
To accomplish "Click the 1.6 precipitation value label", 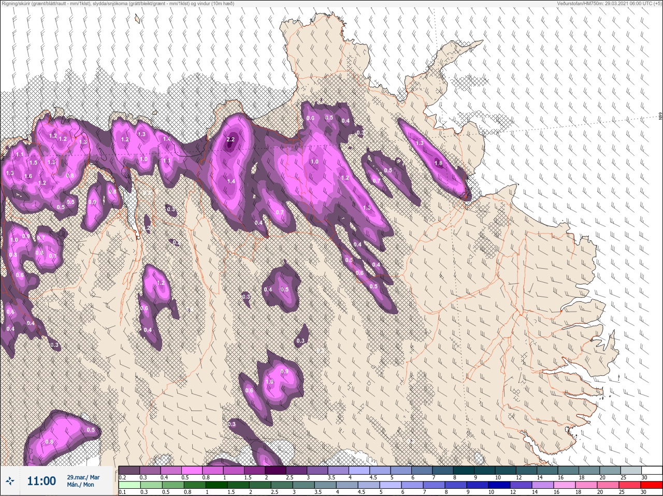I will (28, 176).
